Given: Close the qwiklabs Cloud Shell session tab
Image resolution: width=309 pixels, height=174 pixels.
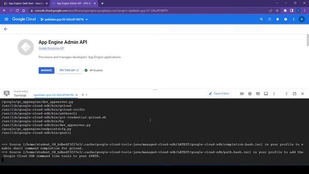Looking at the screenshot, I should (76, 95).
